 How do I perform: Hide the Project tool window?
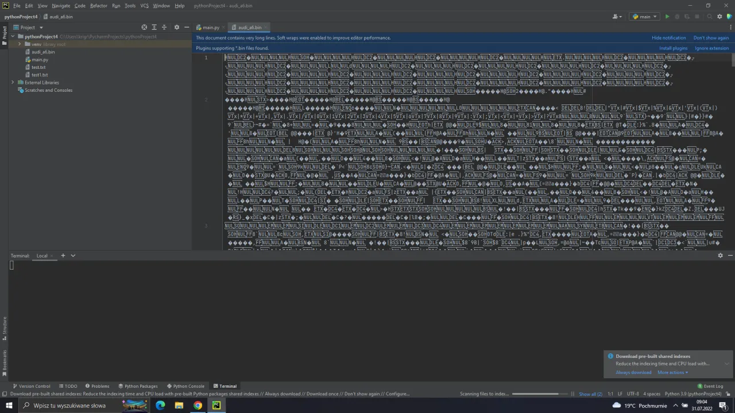click(x=187, y=28)
